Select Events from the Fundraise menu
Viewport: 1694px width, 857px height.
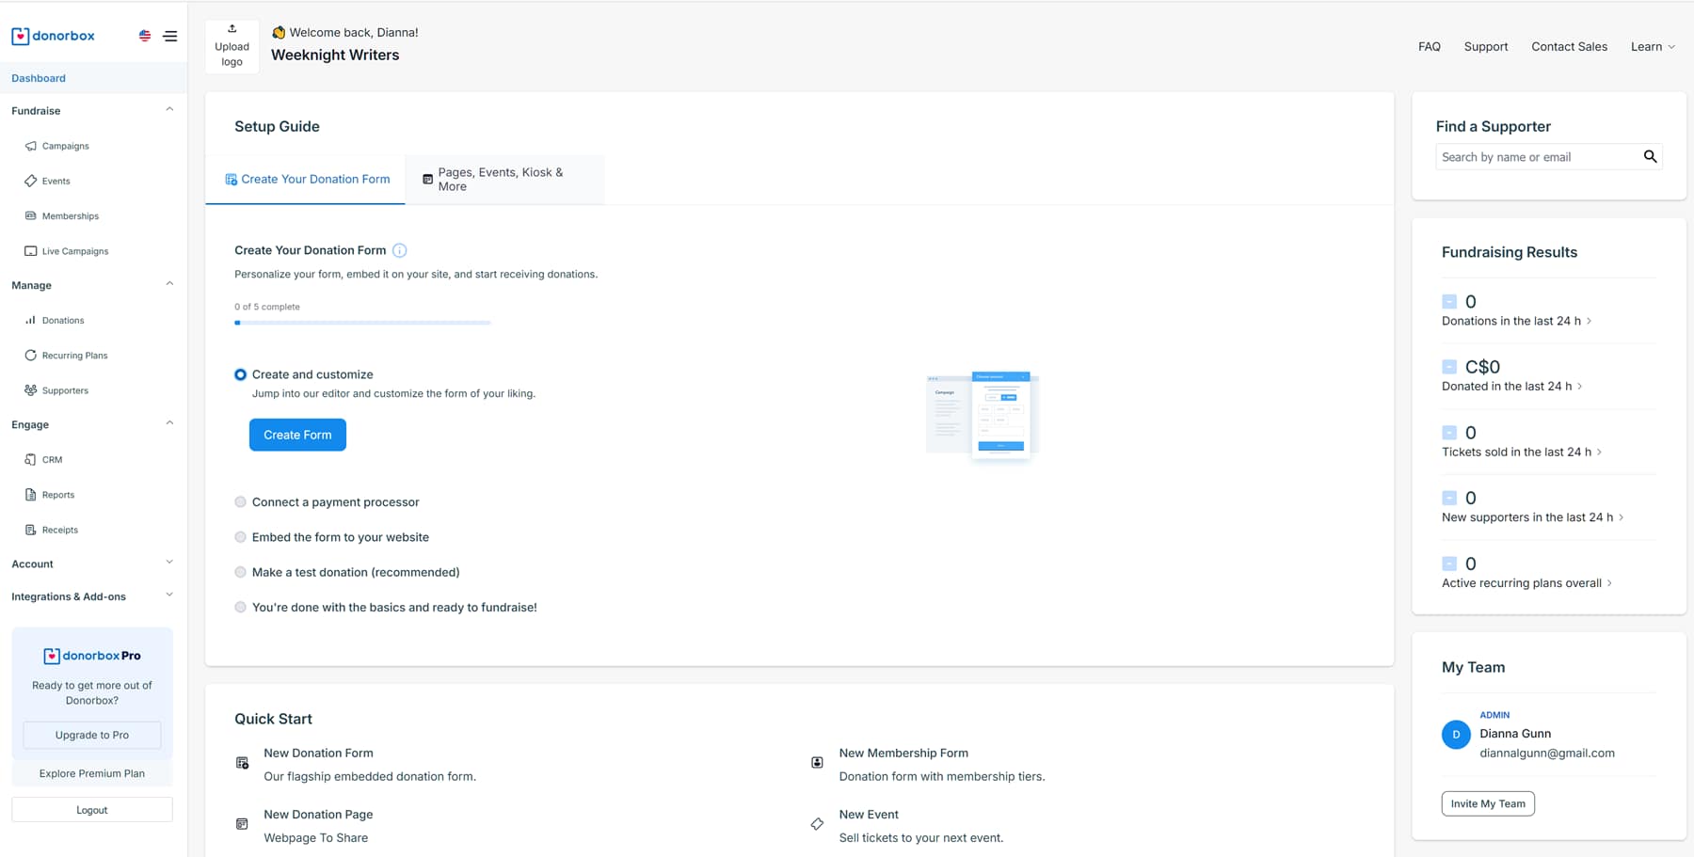pos(56,181)
